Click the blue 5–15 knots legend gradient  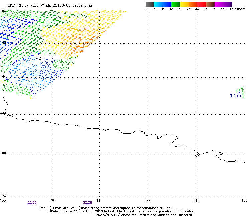pyautogui.click(x=163, y=4)
